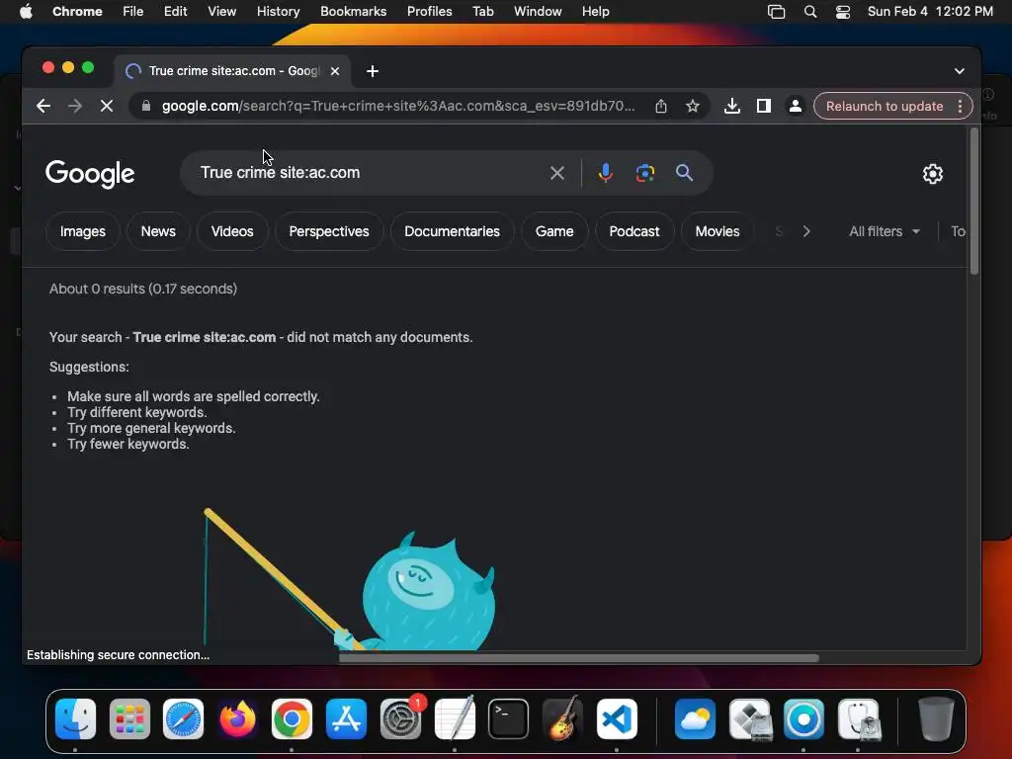Open the Bookmarks menu
This screenshot has width=1012, height=759.
pyautogui.click(x=353, y=12)
